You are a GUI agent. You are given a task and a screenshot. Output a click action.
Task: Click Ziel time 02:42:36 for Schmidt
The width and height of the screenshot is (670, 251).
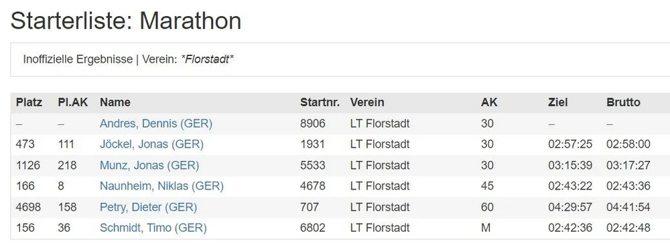point(570,228)
